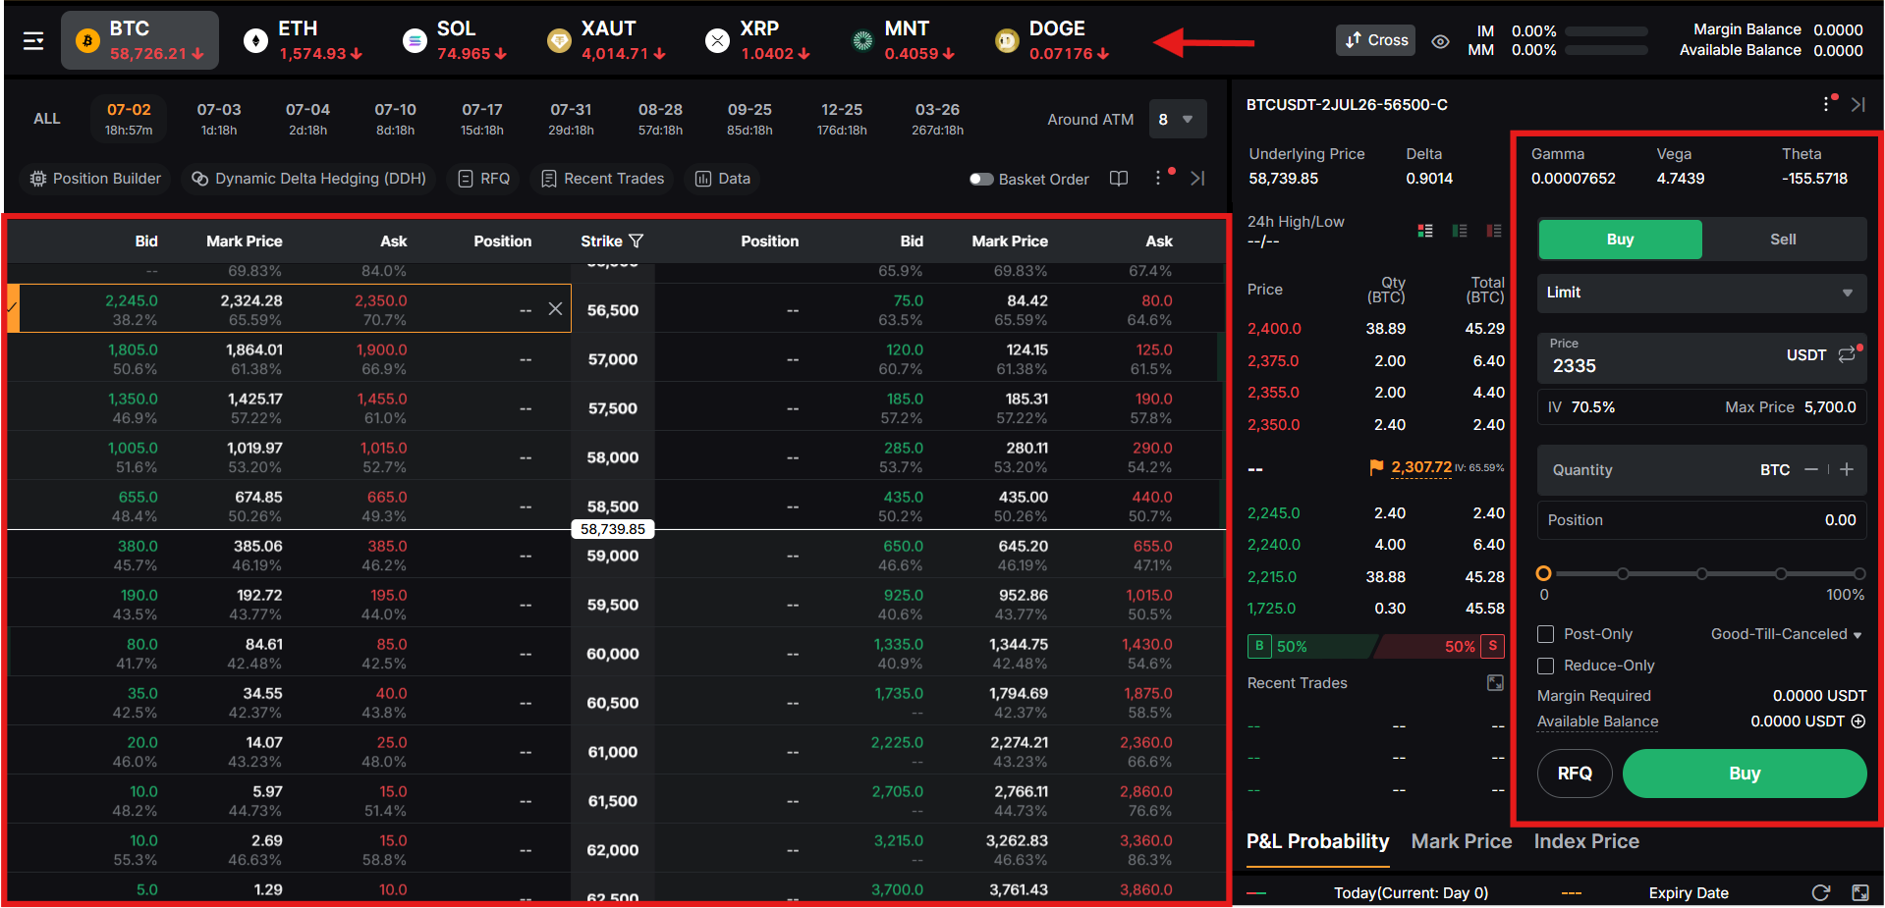Switch to the Mark Price chart tab
The image size is (1885, 908).
[1461, 841]
